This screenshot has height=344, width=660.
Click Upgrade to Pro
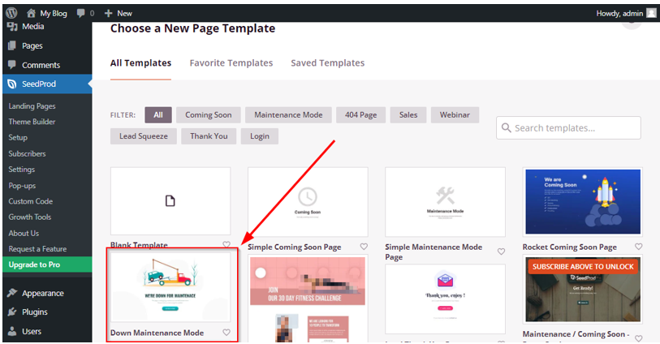coord(47,264)
